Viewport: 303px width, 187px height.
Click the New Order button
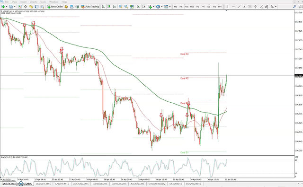[x=55, y=7]
